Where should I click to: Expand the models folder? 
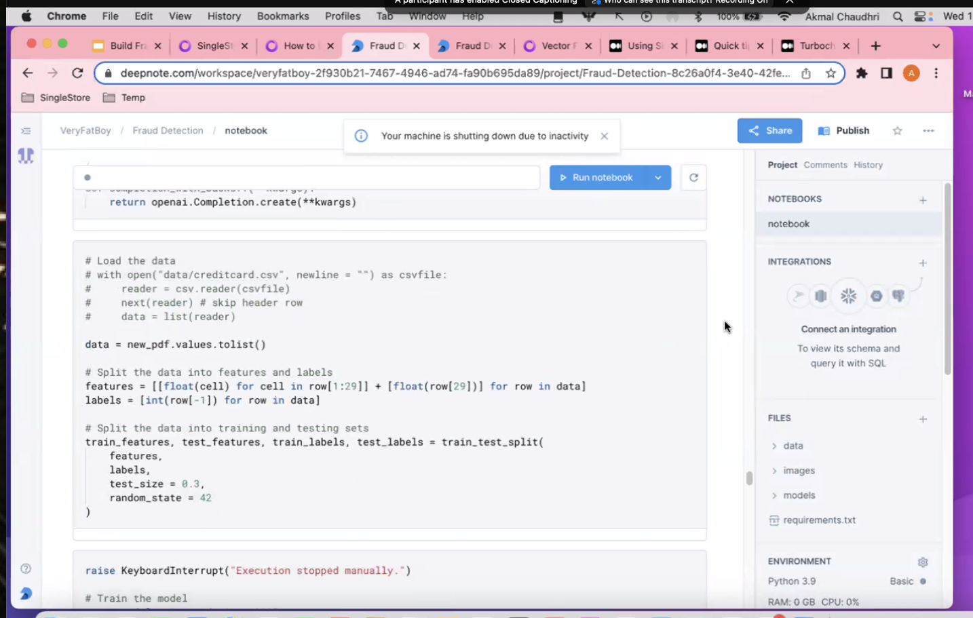[799, 495]
